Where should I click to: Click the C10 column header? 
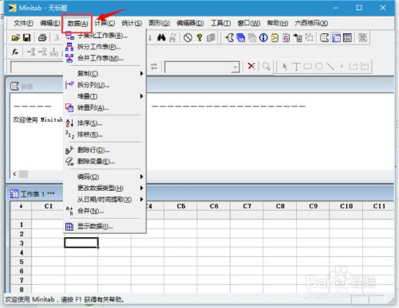[x=346, y=206]
